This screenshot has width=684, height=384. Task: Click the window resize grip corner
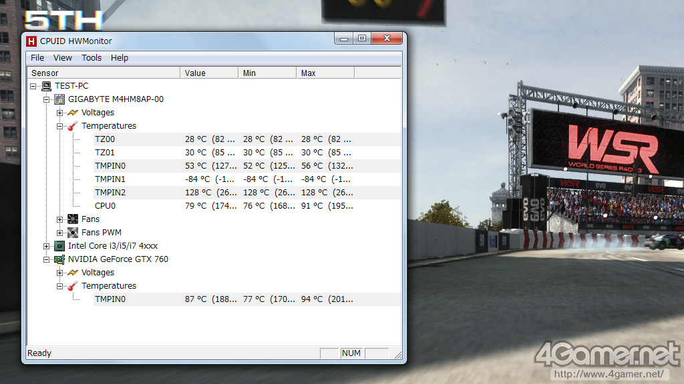click(397, 355)
